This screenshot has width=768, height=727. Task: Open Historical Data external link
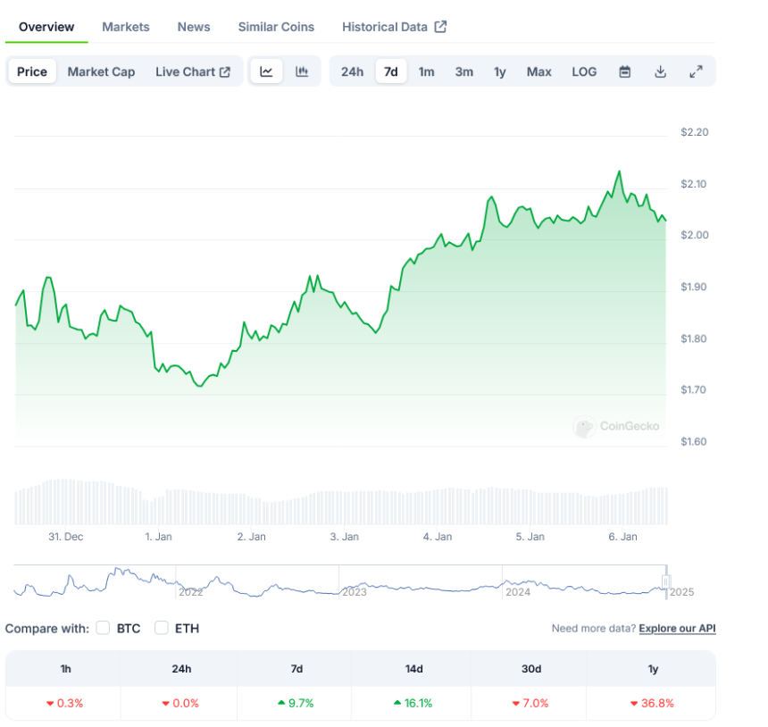pos(394,27)
